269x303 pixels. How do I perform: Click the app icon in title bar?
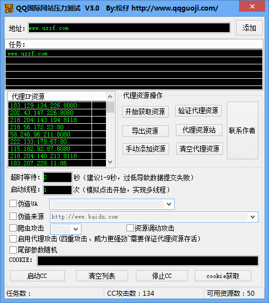point(9,8)
